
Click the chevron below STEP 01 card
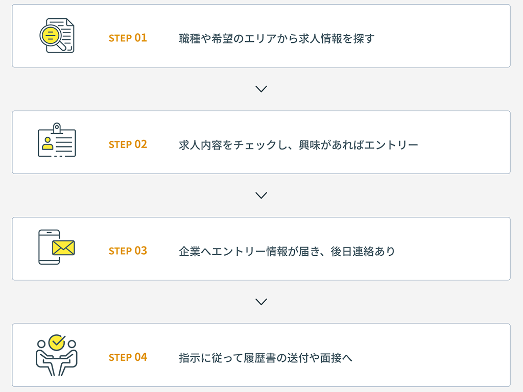coord(261,89)
